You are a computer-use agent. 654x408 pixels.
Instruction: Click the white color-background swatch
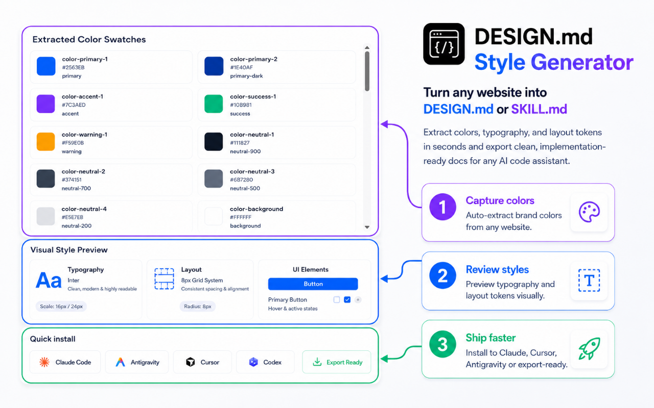(214, 216)
